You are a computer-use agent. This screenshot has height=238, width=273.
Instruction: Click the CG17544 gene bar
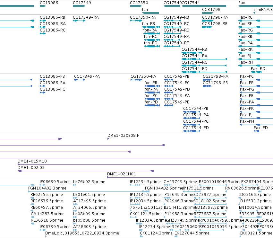pyautogui.click(x=204, y=6)
